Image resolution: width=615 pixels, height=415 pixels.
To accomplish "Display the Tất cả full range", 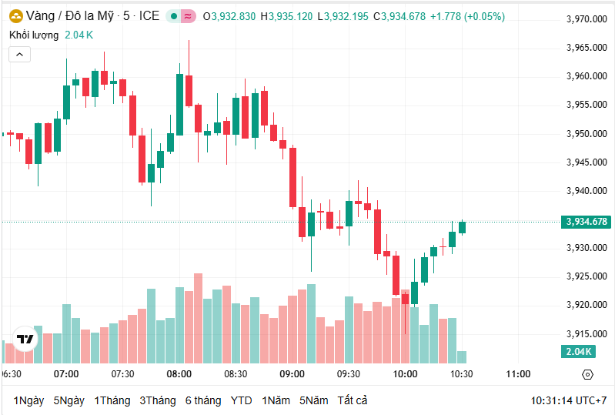I will tap(353, 400).
